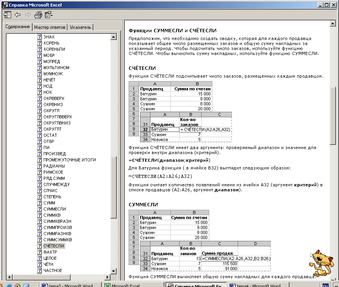Click contents list scroll left arrow
Viewport: 339px width, 287px height.
[x=9, y=277]
